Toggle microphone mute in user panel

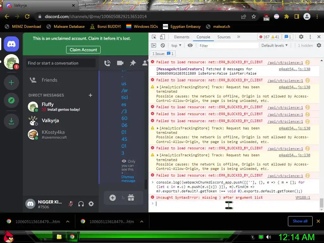(x=71, y=204)
